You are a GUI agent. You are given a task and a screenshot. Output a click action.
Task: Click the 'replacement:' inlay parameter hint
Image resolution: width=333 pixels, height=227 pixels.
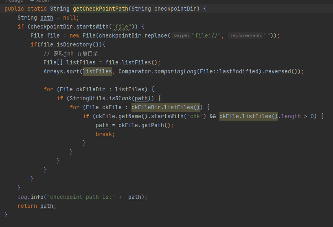pyautogui.click(x=245, y=35)
